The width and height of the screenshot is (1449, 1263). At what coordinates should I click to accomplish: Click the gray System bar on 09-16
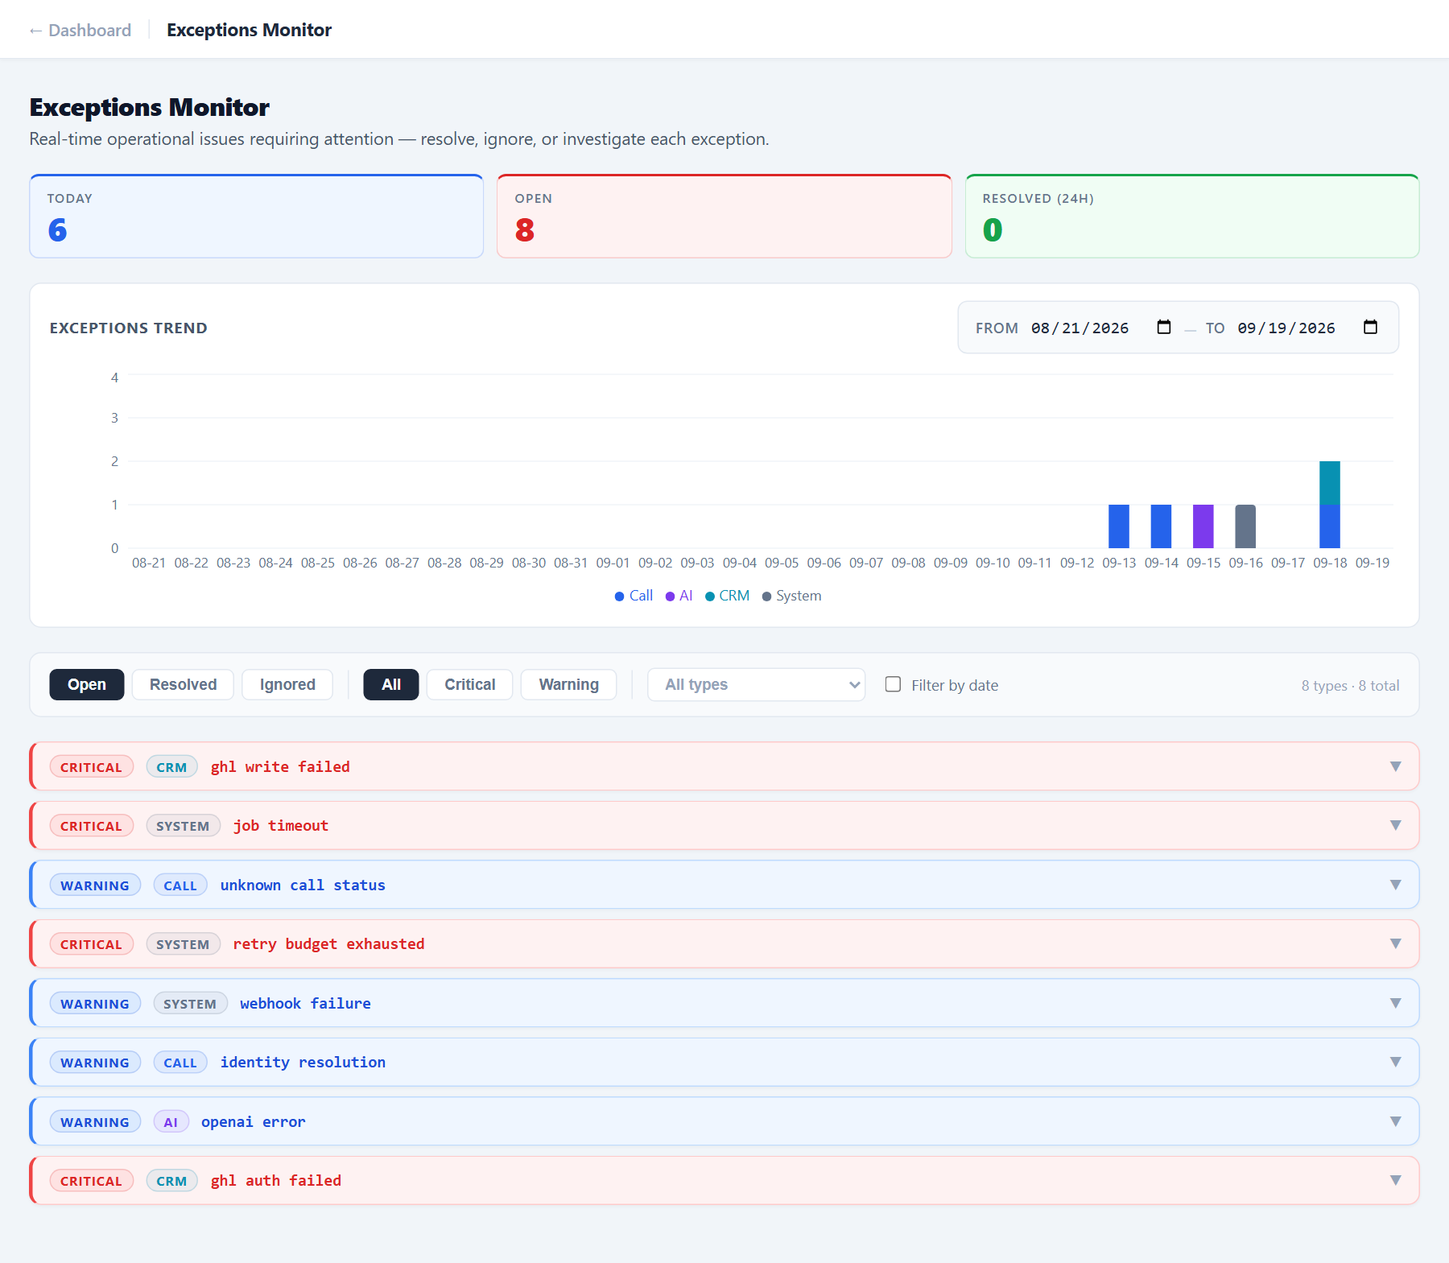(1245, 526)
